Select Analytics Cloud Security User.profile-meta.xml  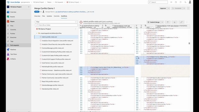click(56, 44)
